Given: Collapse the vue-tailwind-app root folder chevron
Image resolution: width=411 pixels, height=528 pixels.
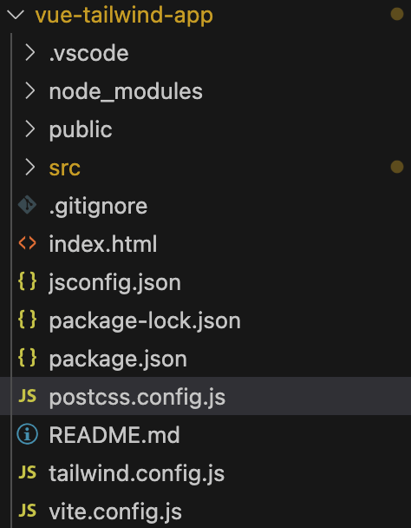Looking at the screenshot, I should [16, 15].
